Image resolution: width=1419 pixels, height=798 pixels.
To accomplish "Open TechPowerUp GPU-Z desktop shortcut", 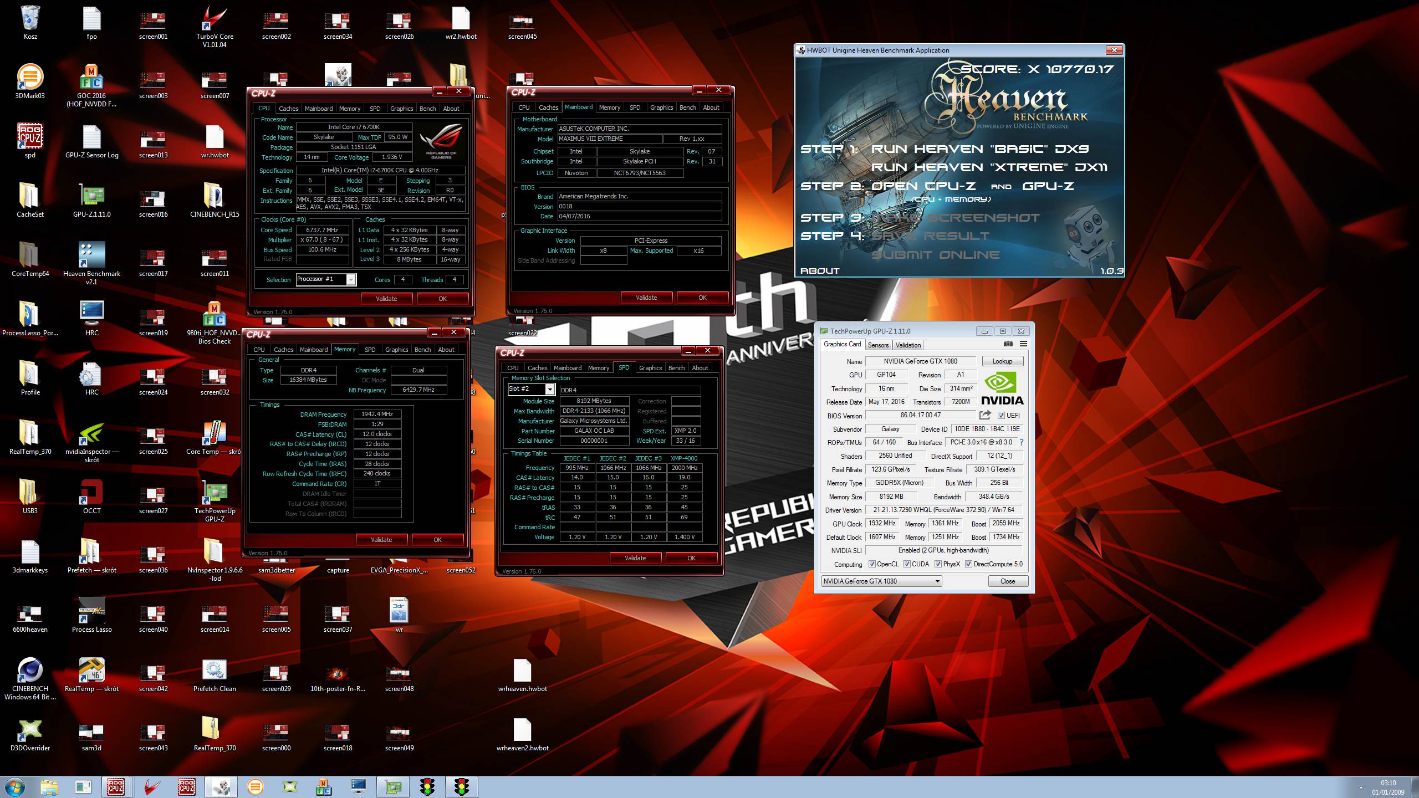I will point(215,500).
